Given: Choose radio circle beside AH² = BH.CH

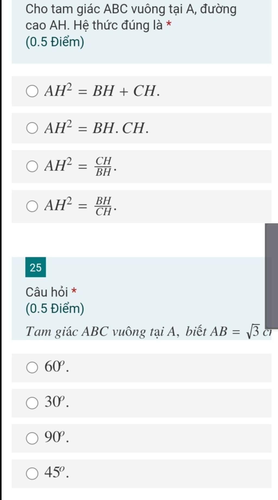Looking at the screenshot, I should (x=32, y=128).
